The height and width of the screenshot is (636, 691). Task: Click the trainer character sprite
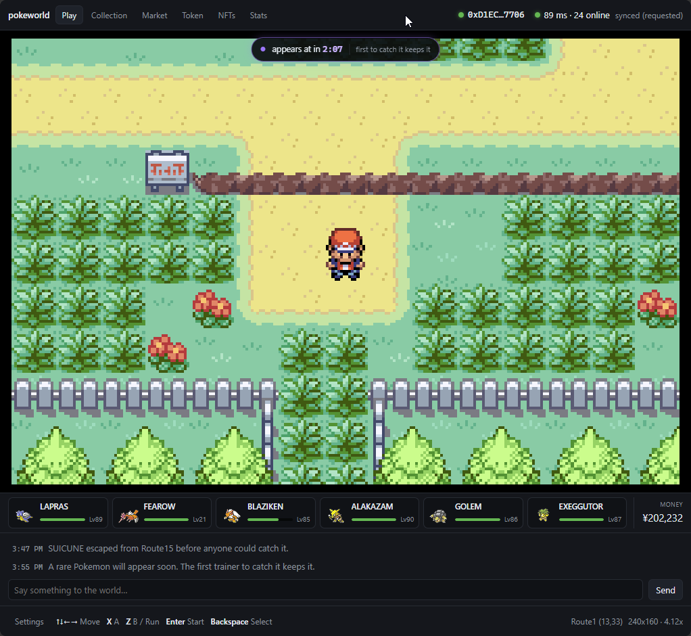click(345, 254)
